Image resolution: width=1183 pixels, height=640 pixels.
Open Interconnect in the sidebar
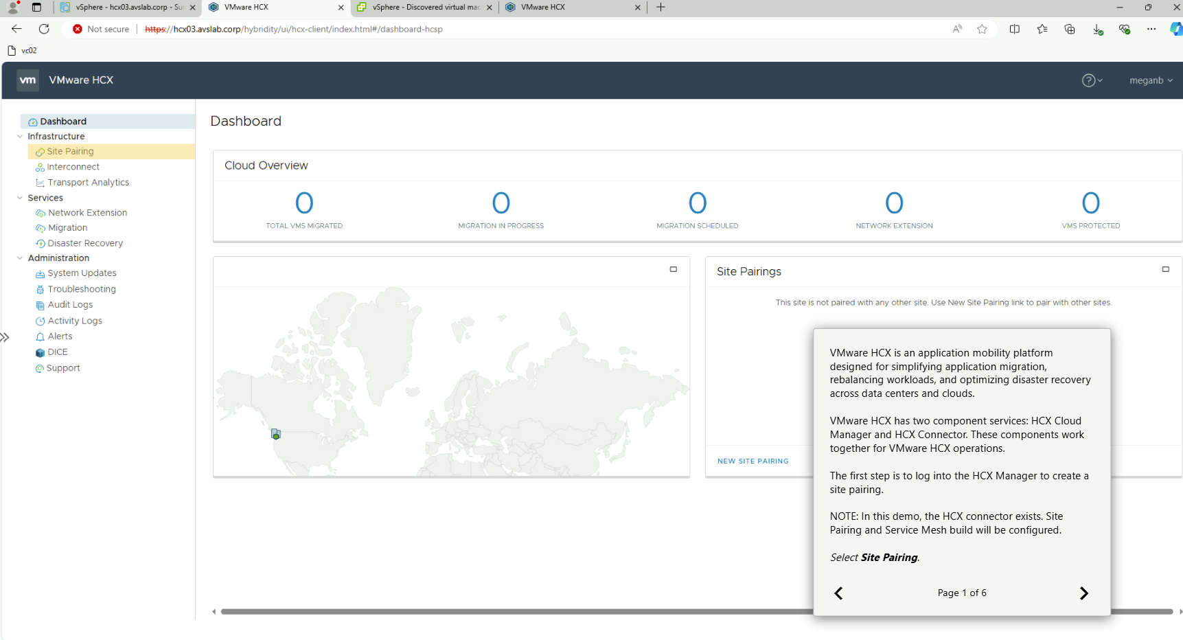pyautogui.click(x=73, y=167)
